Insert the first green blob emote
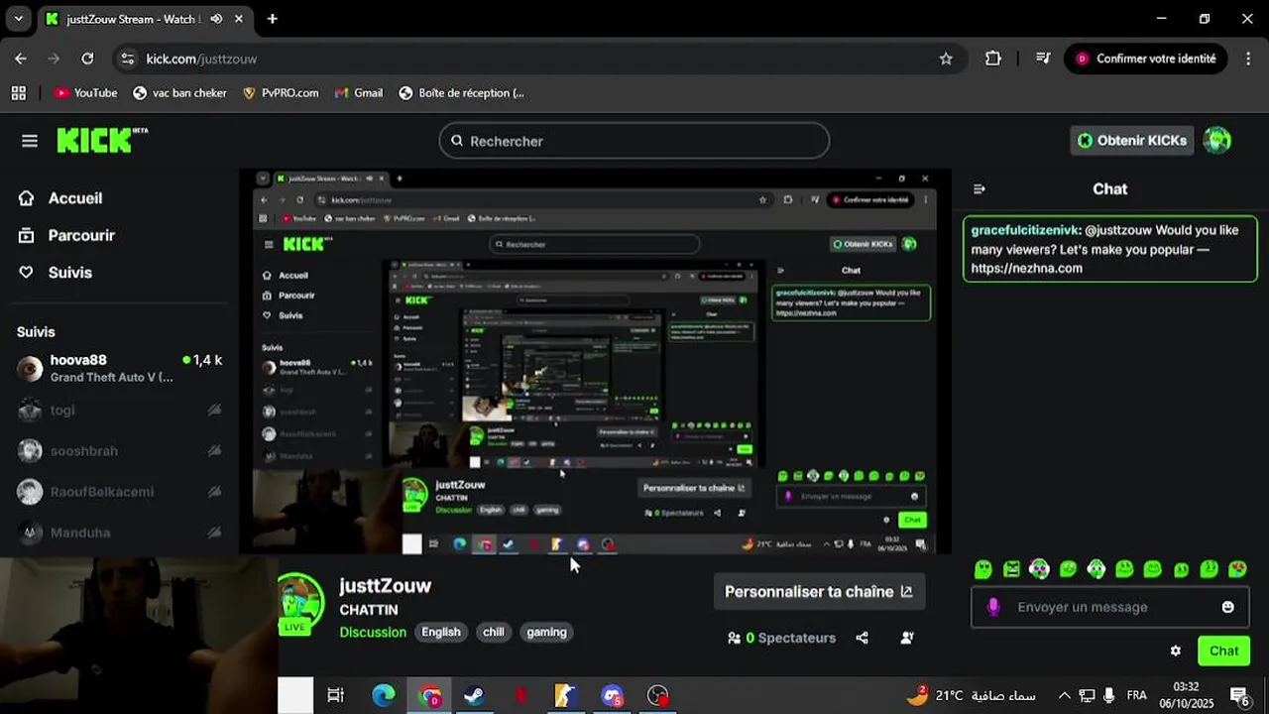Screen dimensions: 1269x714 pyautogui.click(x=982, y=569)
